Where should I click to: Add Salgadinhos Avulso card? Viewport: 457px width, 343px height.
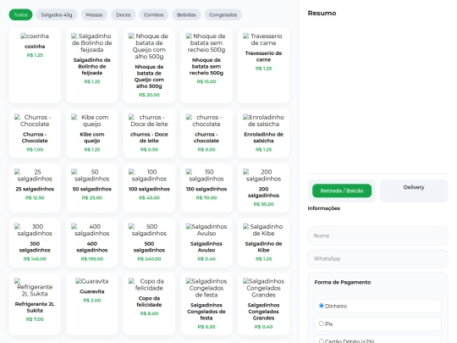point(206,243)
